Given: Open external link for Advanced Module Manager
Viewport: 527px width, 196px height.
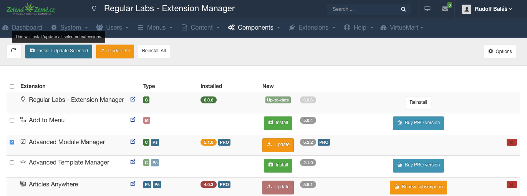Looking at the screenshot, I should click(133, 142).
